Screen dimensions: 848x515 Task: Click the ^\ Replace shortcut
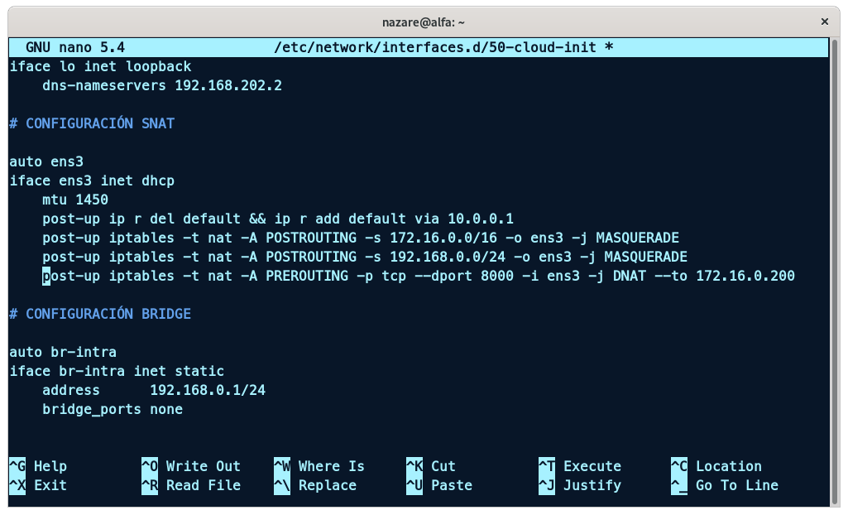click(x=319, y=485)
